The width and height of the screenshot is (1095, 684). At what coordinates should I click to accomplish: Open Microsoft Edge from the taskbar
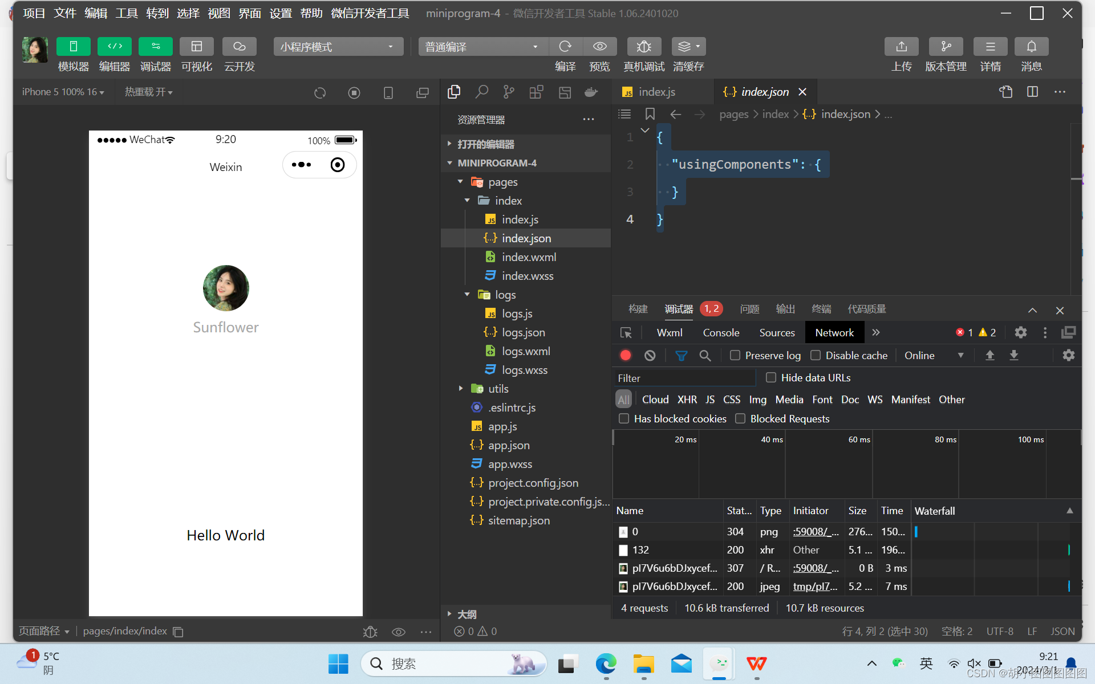pyautogui.click(x=606, y=664)
